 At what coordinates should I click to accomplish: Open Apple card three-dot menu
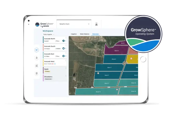(66, 68)
